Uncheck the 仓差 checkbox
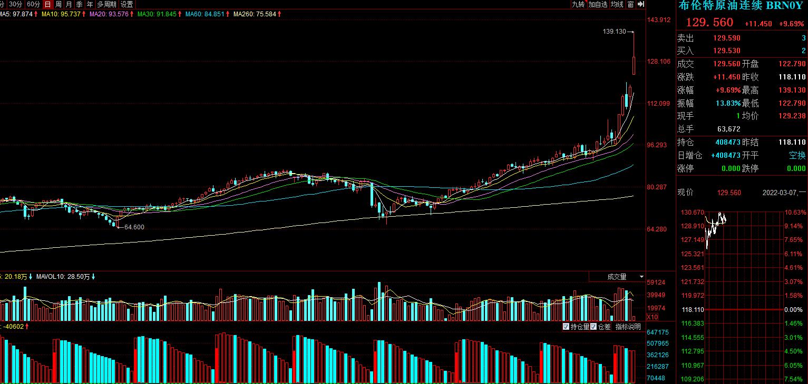 coord(593,327)
